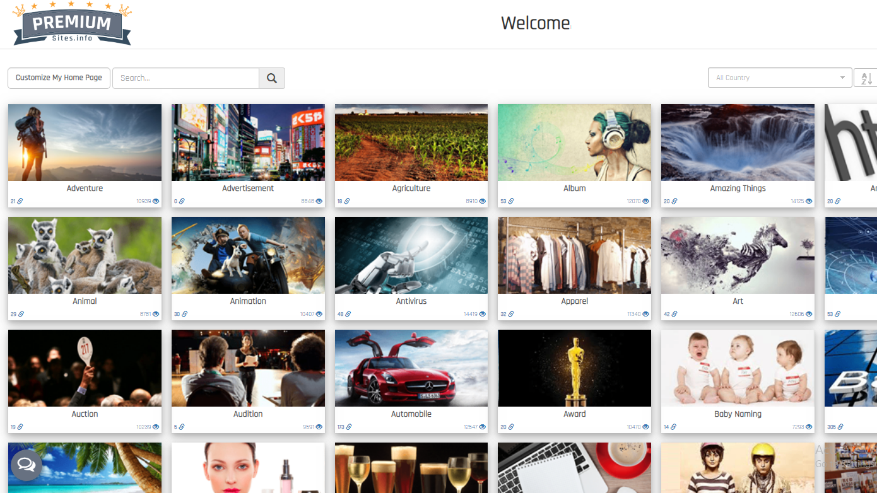
Task: Select the laptop and coffee cup thumbnail
Action: coord(575,468)
